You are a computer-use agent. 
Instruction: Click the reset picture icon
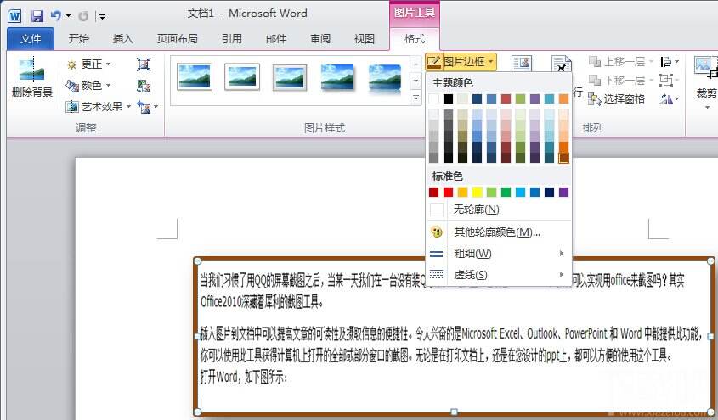point(144,107)
